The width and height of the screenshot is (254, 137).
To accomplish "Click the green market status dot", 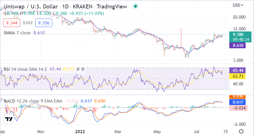I will click(x=136, y=6).
